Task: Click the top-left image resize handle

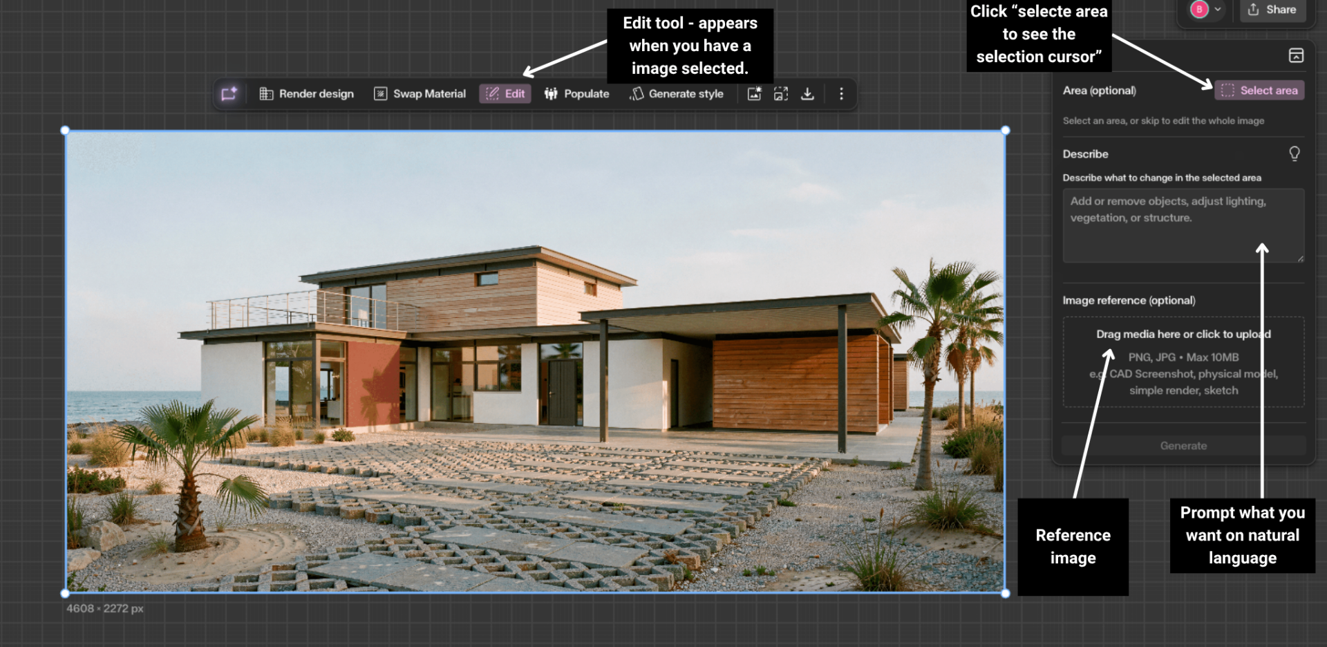Action: click(x=65, y=130)
